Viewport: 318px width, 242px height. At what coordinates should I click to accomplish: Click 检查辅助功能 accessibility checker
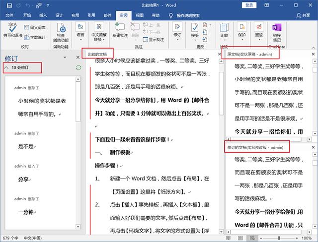tap(61, 32)
